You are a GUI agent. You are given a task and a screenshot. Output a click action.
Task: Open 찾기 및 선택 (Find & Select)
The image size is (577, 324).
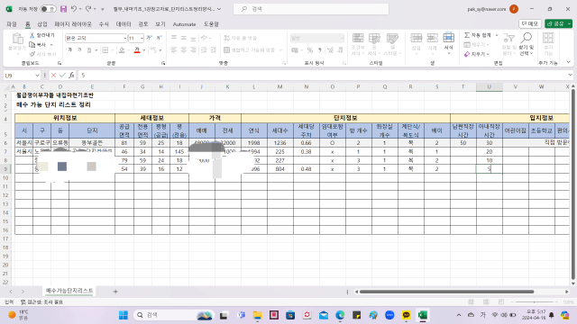pyautogui.click(x=527, y=44)
